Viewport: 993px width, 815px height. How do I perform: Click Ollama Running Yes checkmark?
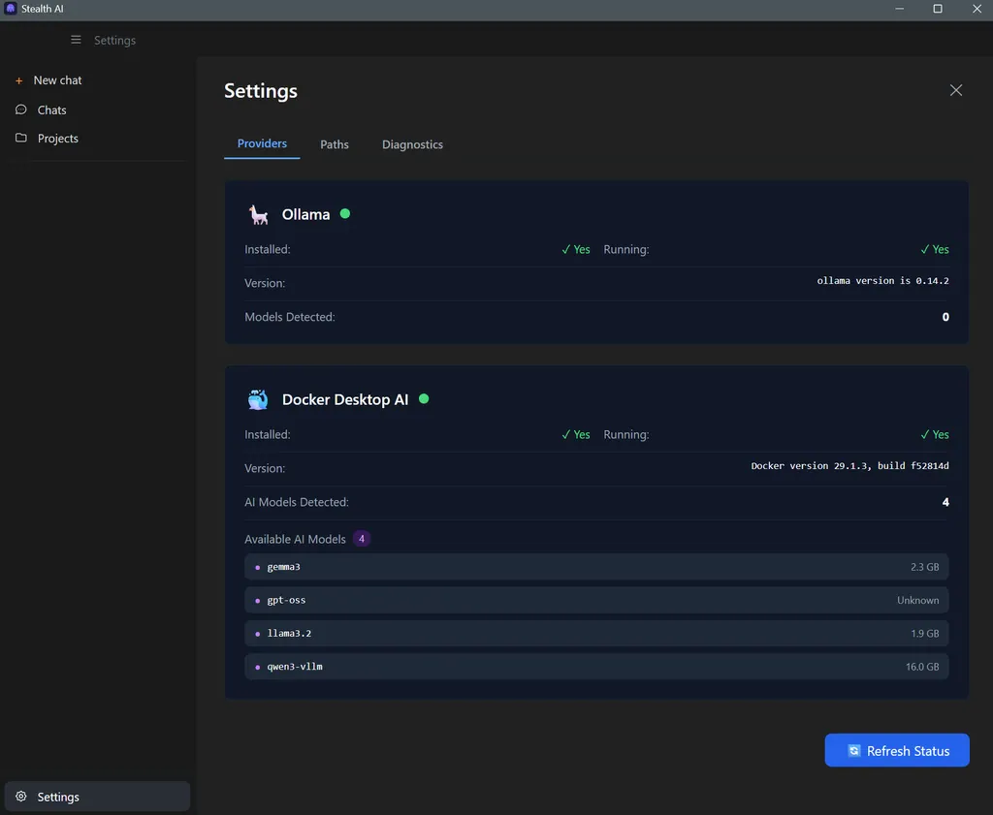click(935, 249)
